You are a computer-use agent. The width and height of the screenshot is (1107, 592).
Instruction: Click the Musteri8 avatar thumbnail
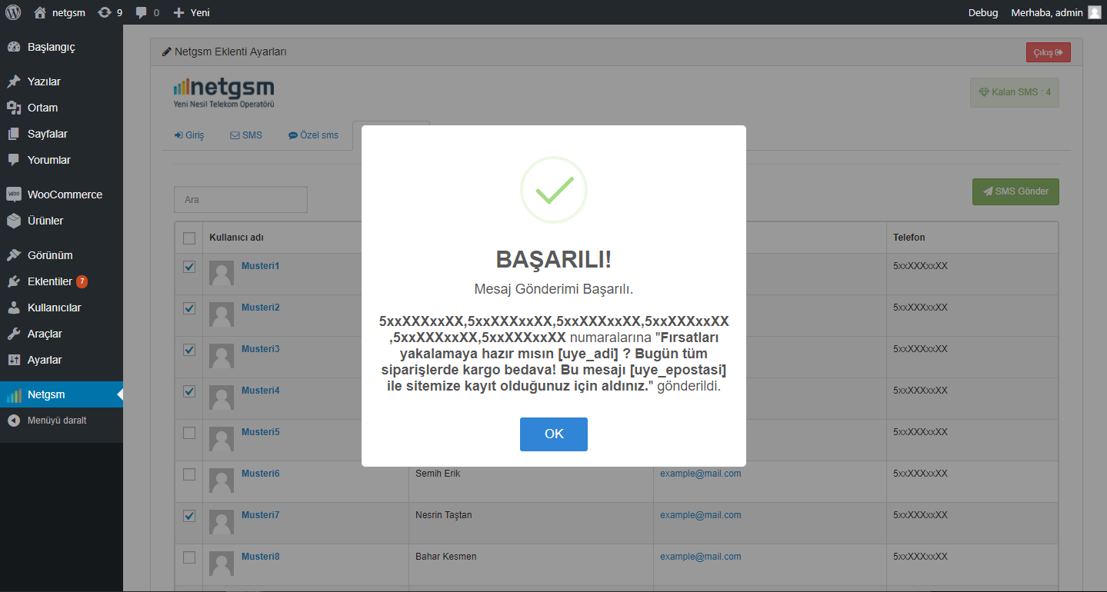(222, 564)
